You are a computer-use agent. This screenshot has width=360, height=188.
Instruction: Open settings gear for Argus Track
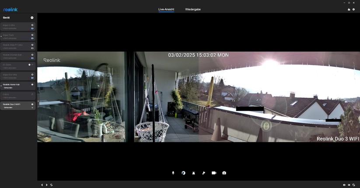tap(32, 35)
